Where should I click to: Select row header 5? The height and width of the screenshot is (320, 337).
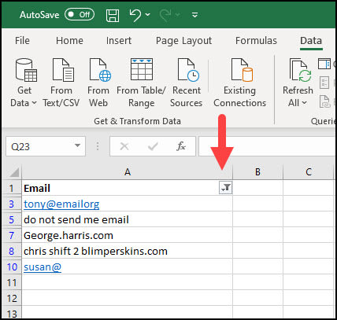[12, 219]
